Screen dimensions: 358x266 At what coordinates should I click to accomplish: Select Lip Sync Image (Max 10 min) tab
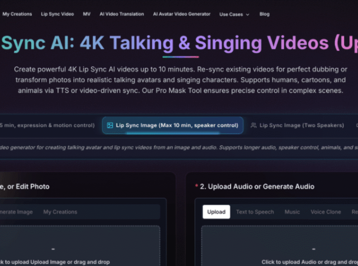(173, 125)
